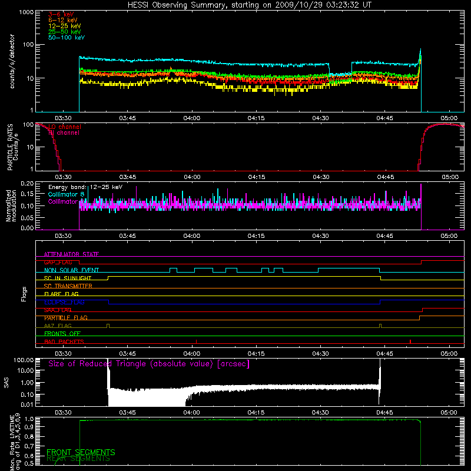Click the 'HI channel' legend label

click(x=64, y=133)
